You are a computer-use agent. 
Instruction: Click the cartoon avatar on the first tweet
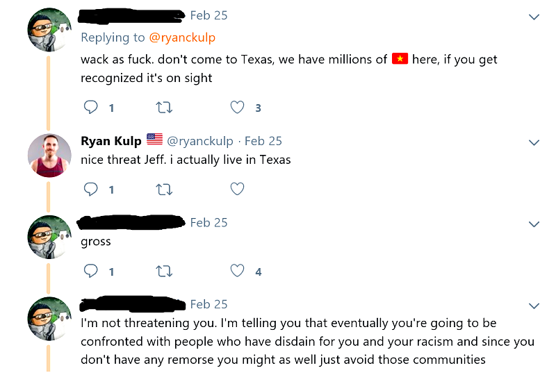coord(49,30)
